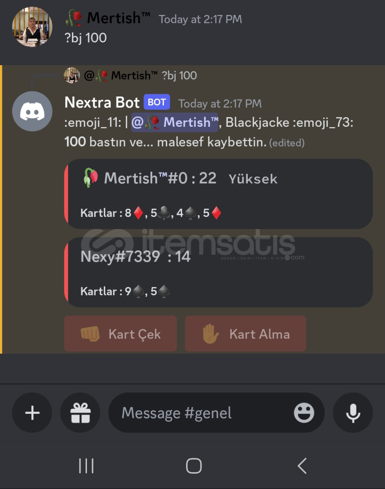The width and height of the screenshot is (385, 489).
Task: Tap the @Mertish mention in bot message
Action: (x=175, y=122)
